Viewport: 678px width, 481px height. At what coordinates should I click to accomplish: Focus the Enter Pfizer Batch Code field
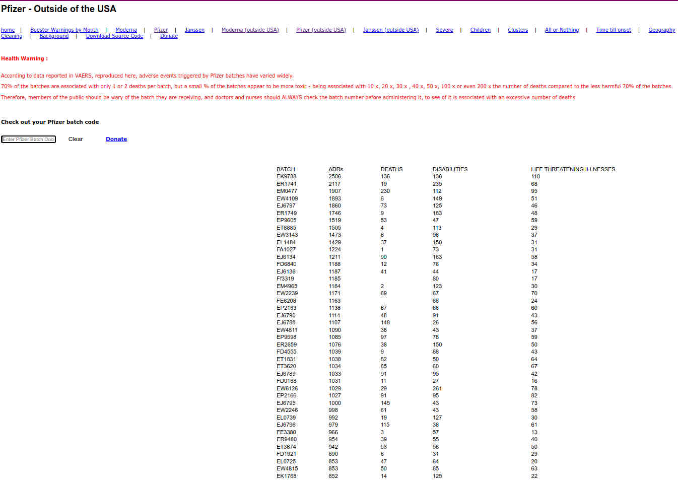point(29,140)
